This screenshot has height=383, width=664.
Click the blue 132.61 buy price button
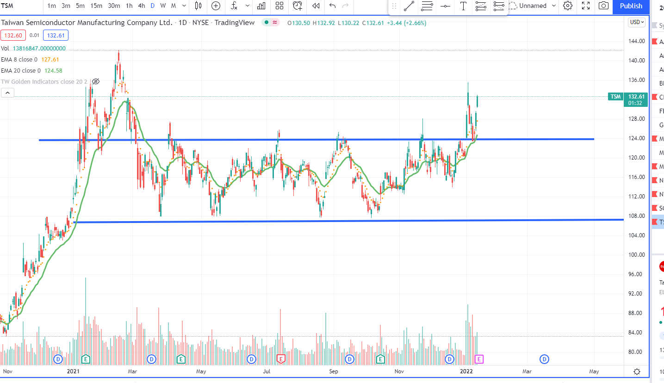[x=56, y=35]
